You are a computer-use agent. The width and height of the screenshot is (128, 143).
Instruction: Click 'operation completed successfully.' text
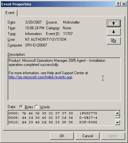coord(34,65)
